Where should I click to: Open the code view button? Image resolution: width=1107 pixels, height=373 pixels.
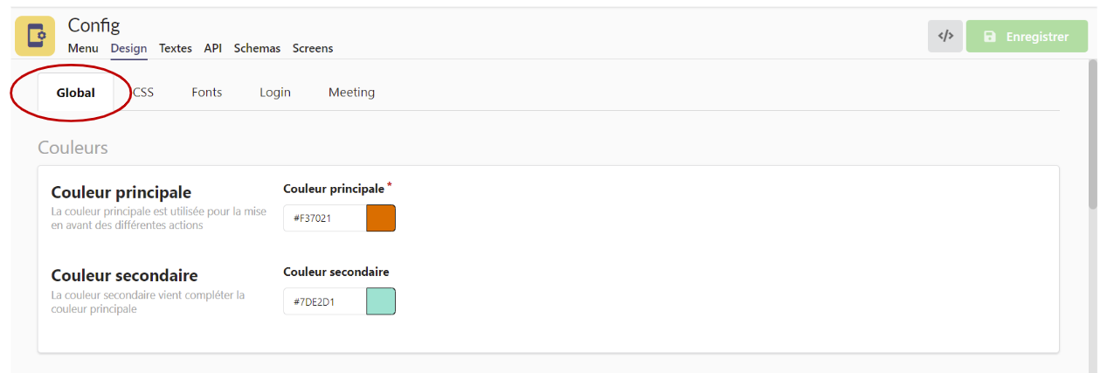click(x=945, y=37)
